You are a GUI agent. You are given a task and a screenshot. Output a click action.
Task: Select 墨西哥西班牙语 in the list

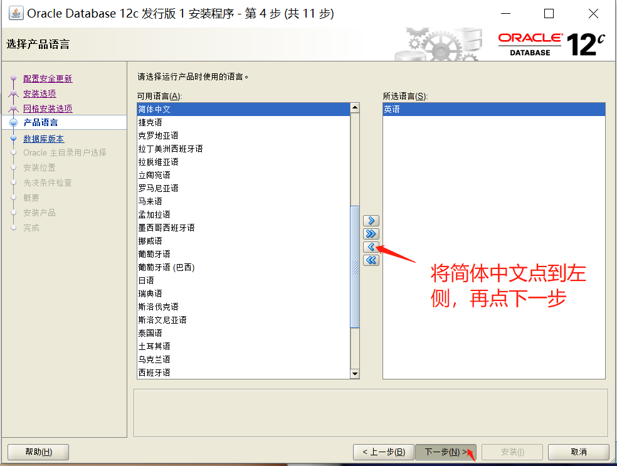243,228
